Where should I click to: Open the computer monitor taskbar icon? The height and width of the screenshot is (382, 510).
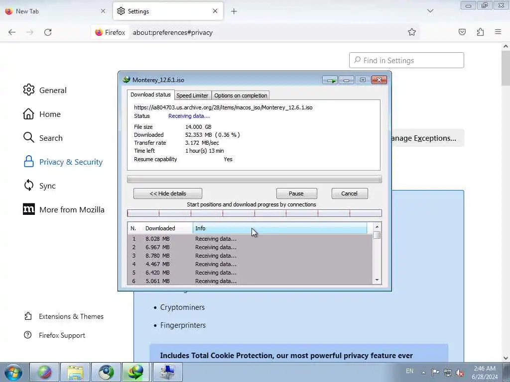(x=167, y=372)
